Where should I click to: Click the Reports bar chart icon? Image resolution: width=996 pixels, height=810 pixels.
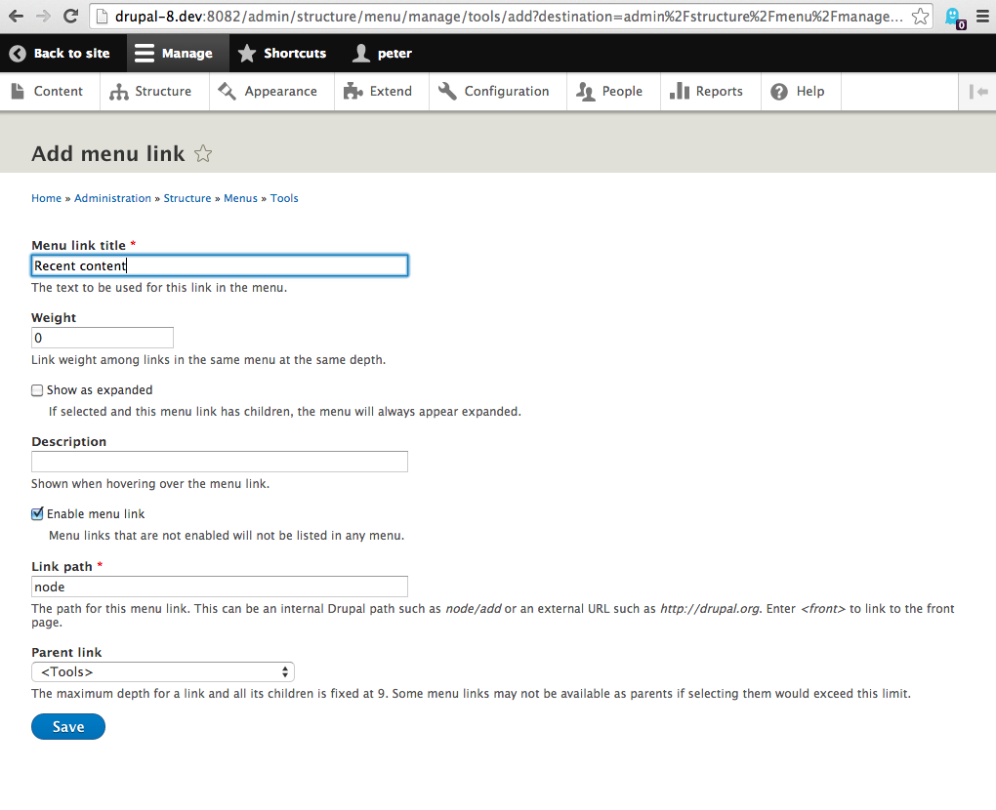point(679,91)
